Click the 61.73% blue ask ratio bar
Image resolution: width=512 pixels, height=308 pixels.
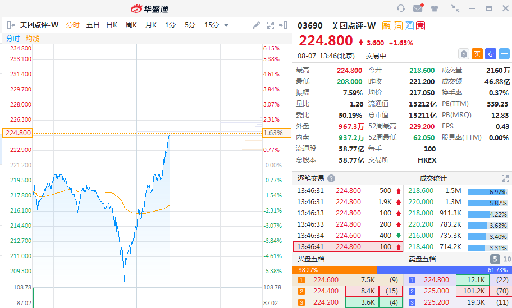coord(444,270)
